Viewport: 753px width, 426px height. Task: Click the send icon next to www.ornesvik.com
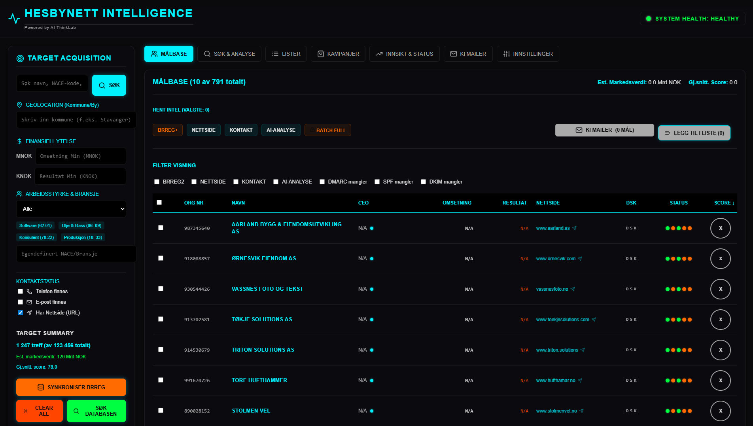[580, 259]
